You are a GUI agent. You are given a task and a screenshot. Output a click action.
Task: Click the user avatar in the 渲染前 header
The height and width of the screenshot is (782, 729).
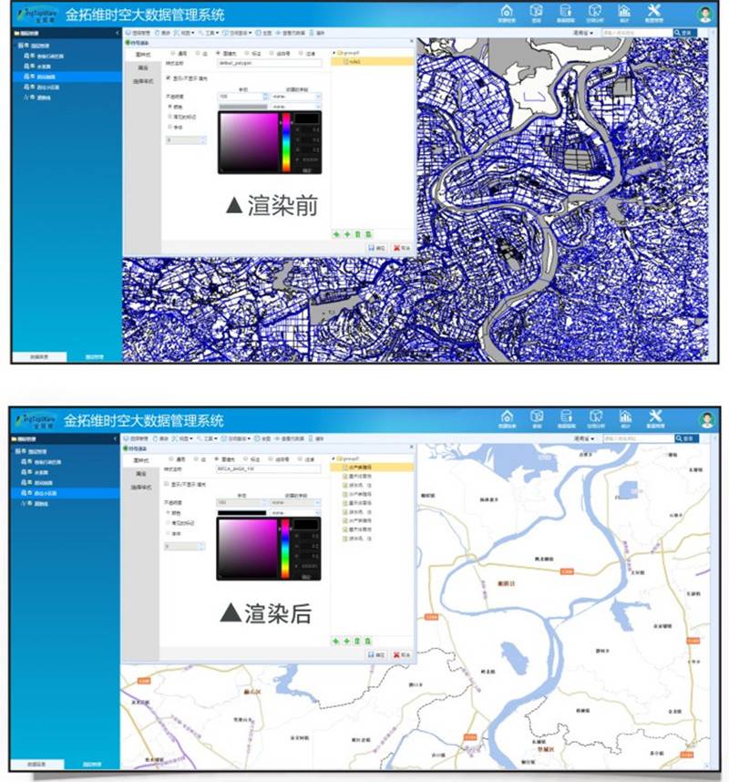(x=704, y=14)
